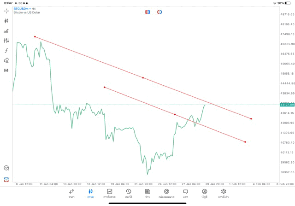Select the upper red trendline's middle point
Screen dimensions: 295x206
[143, 78]
